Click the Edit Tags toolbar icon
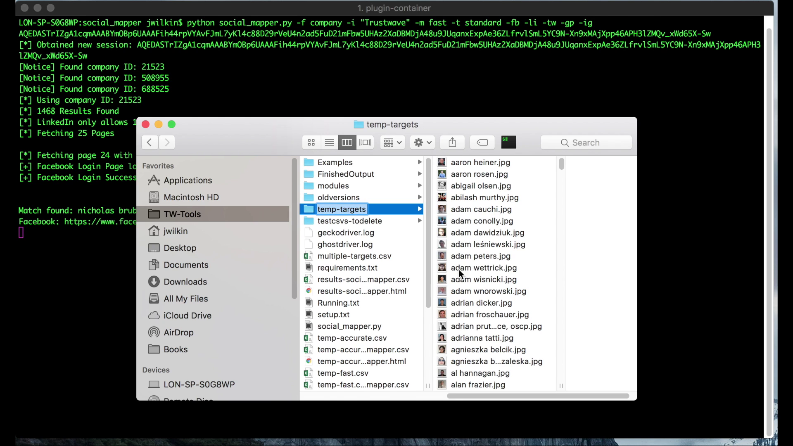This screenshot has width=793, height=446. tap(482, 142)
